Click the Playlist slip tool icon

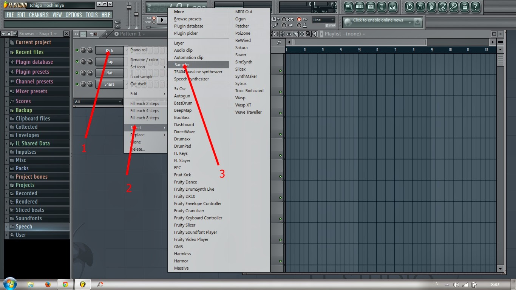(x=289, y=34)
